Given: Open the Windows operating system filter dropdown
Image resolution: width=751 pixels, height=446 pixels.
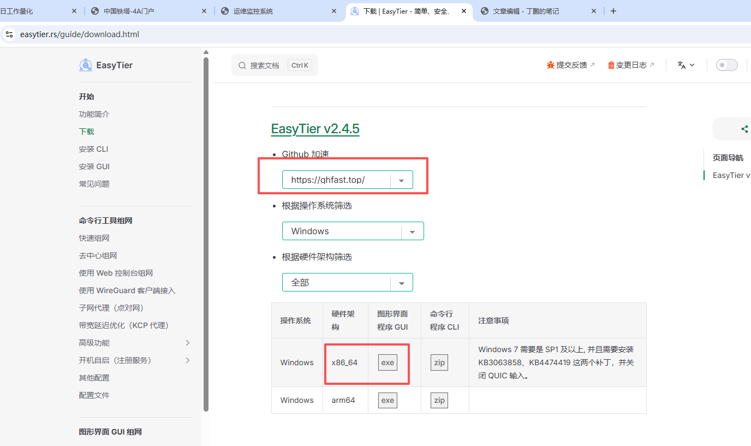Looking at the screenshot, I should (x=413, y=231).
